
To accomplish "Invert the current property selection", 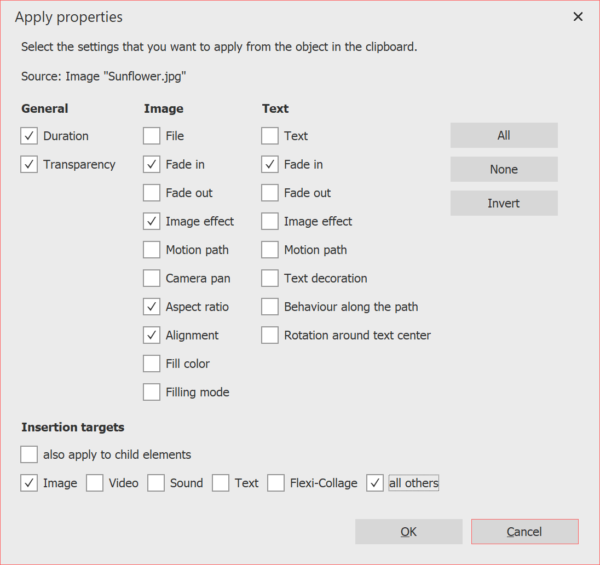I will (x=504, y=203).
